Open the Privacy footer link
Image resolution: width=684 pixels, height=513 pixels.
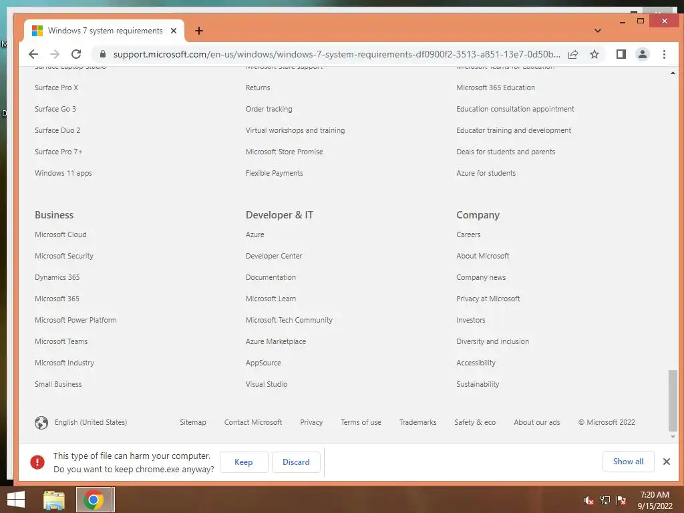click(x=311, y=422)
